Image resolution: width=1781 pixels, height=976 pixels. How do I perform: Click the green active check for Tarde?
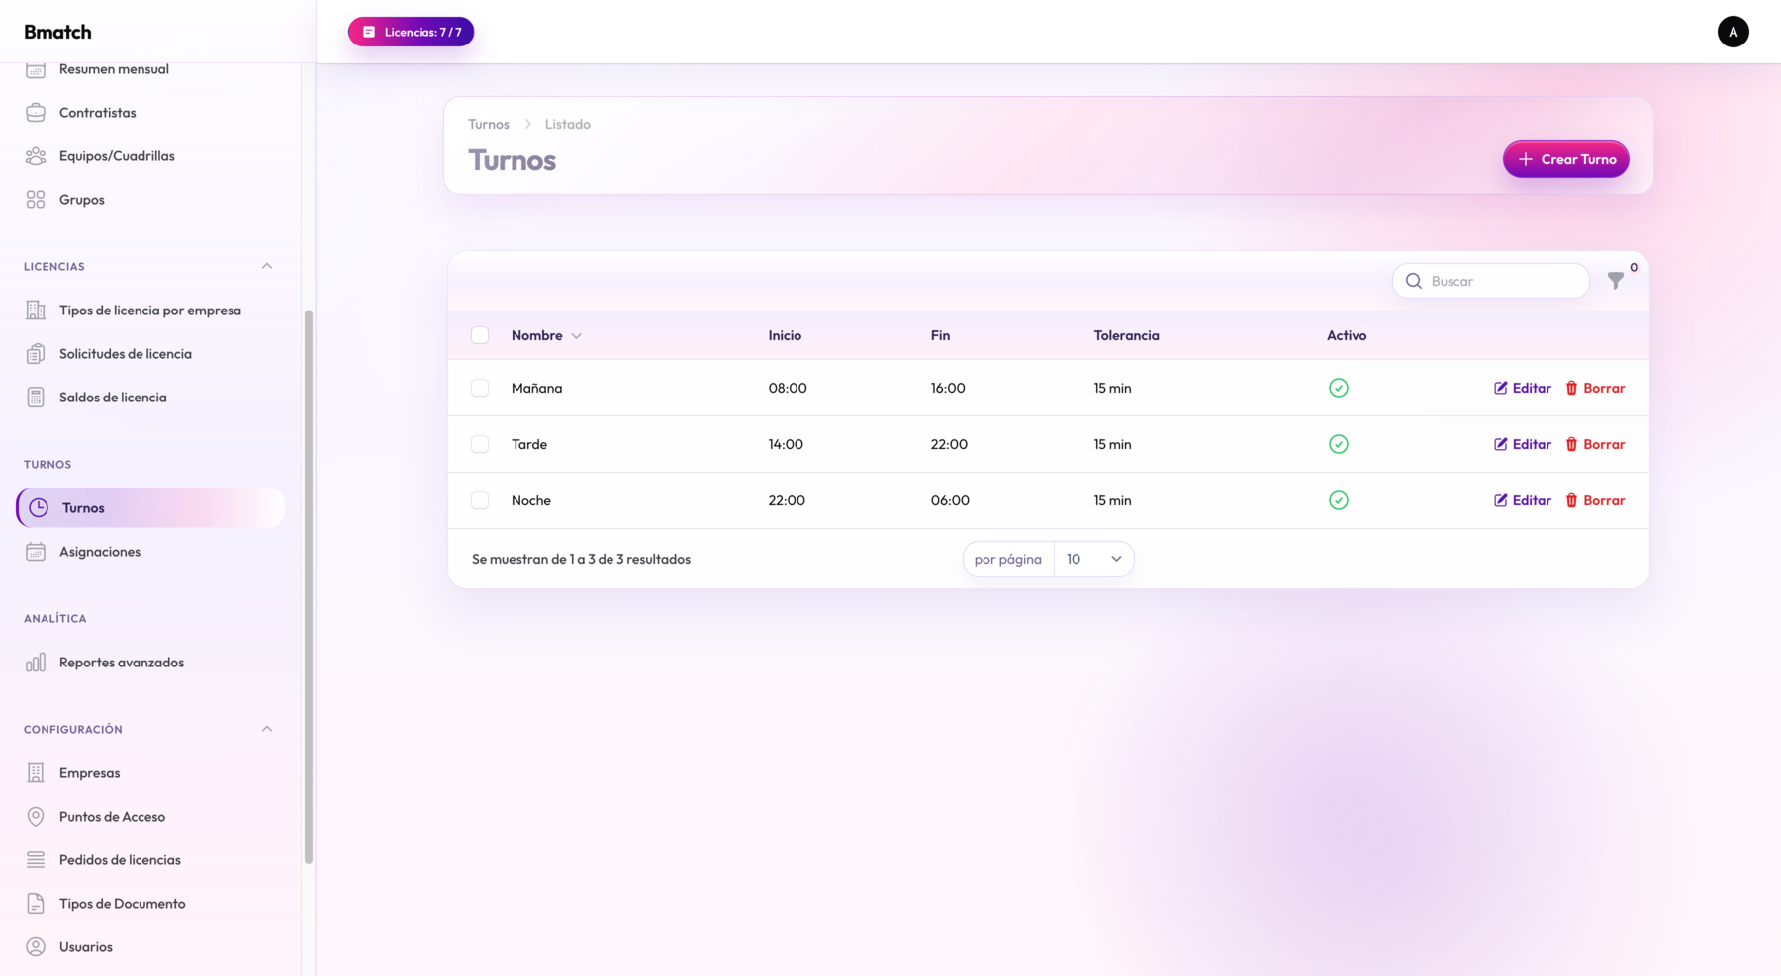click(x=1339, y=444)
